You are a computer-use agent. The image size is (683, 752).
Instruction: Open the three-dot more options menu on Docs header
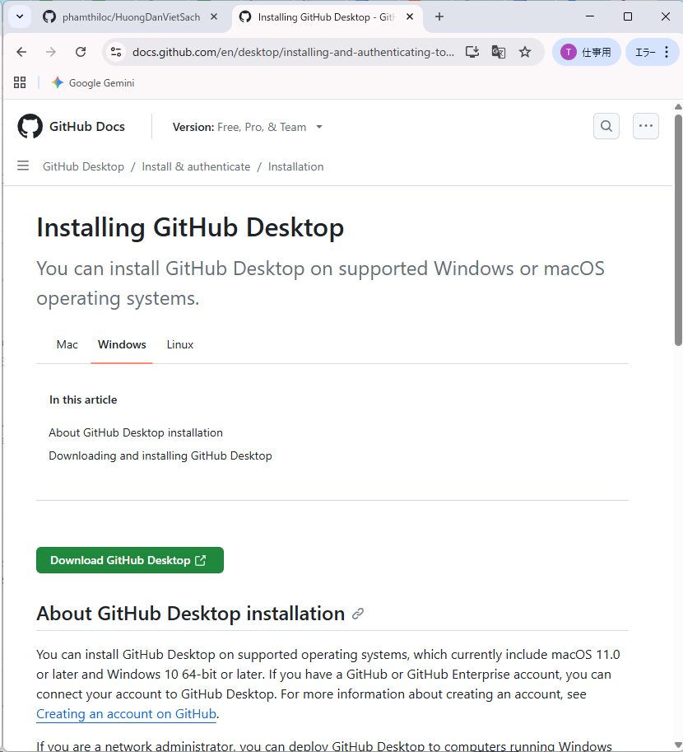646,126
